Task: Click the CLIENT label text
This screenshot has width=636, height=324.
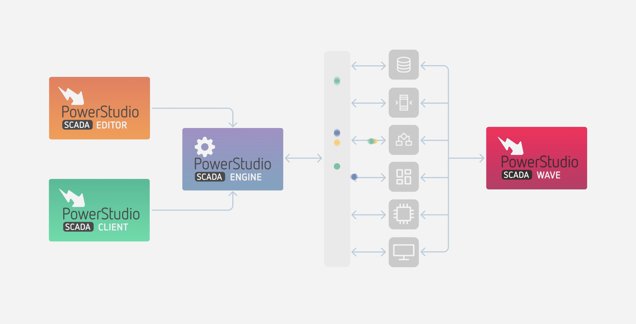Action: [x=113, y=227]
